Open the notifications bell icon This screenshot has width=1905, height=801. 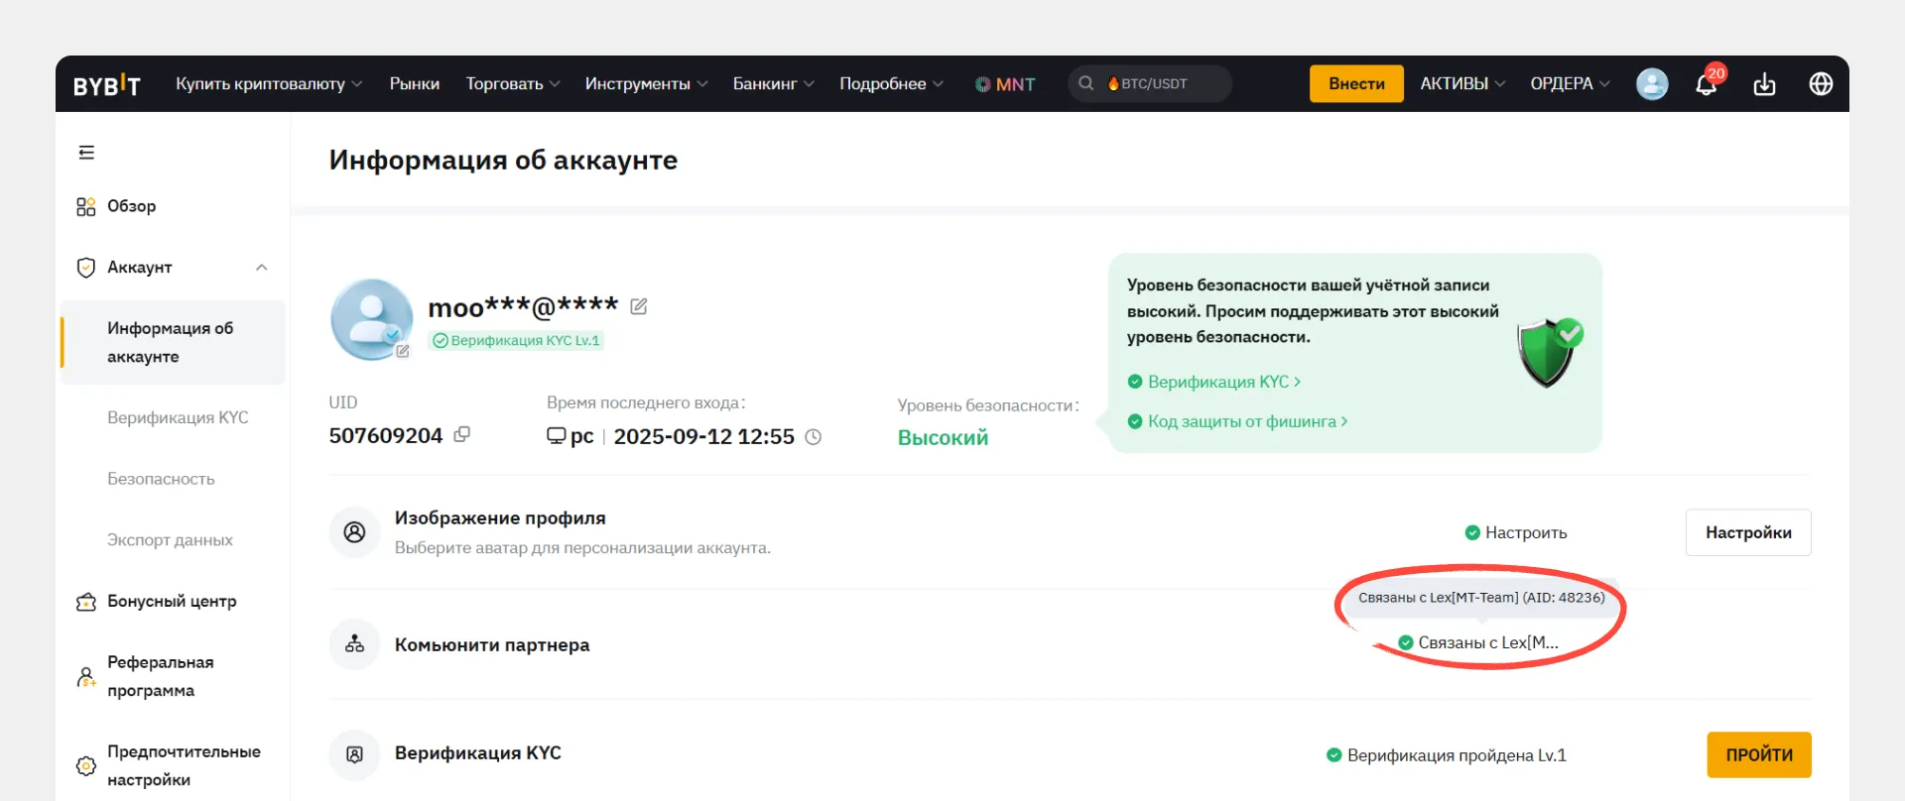[x=1706, y=84]
